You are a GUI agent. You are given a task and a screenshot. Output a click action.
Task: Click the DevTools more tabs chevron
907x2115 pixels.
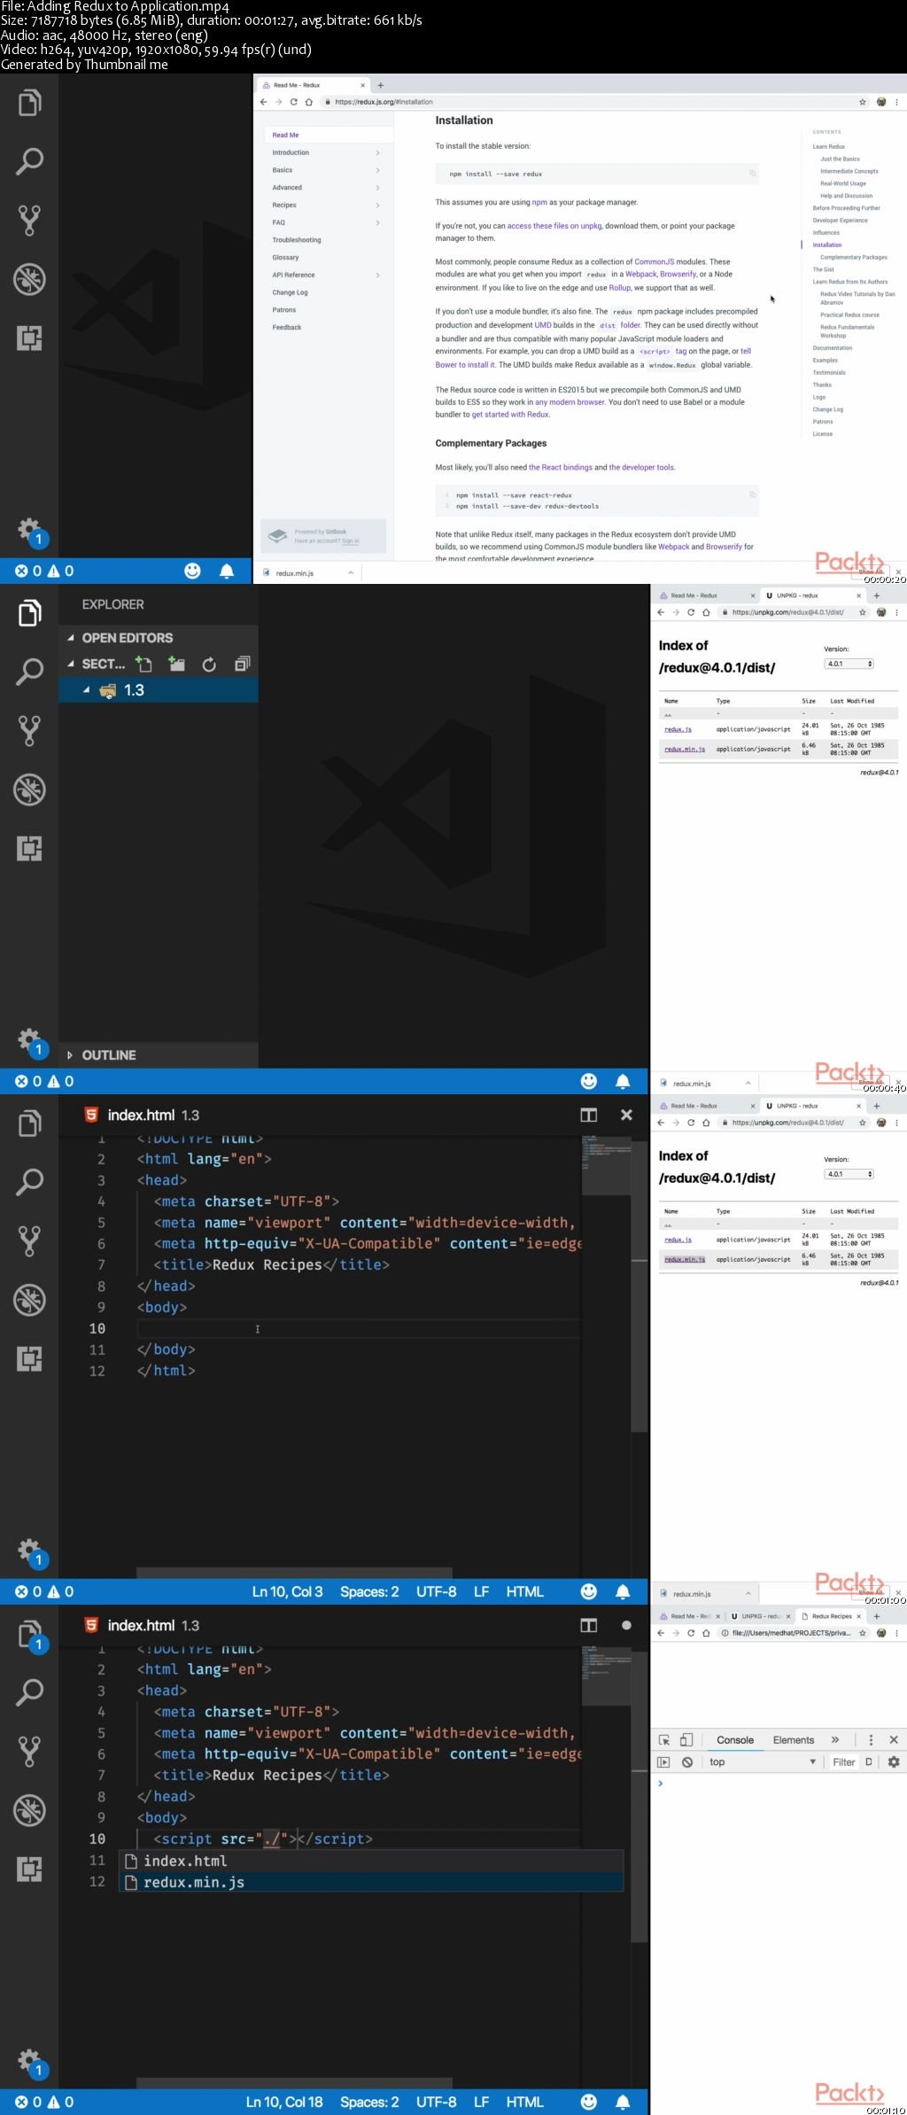834,1739
